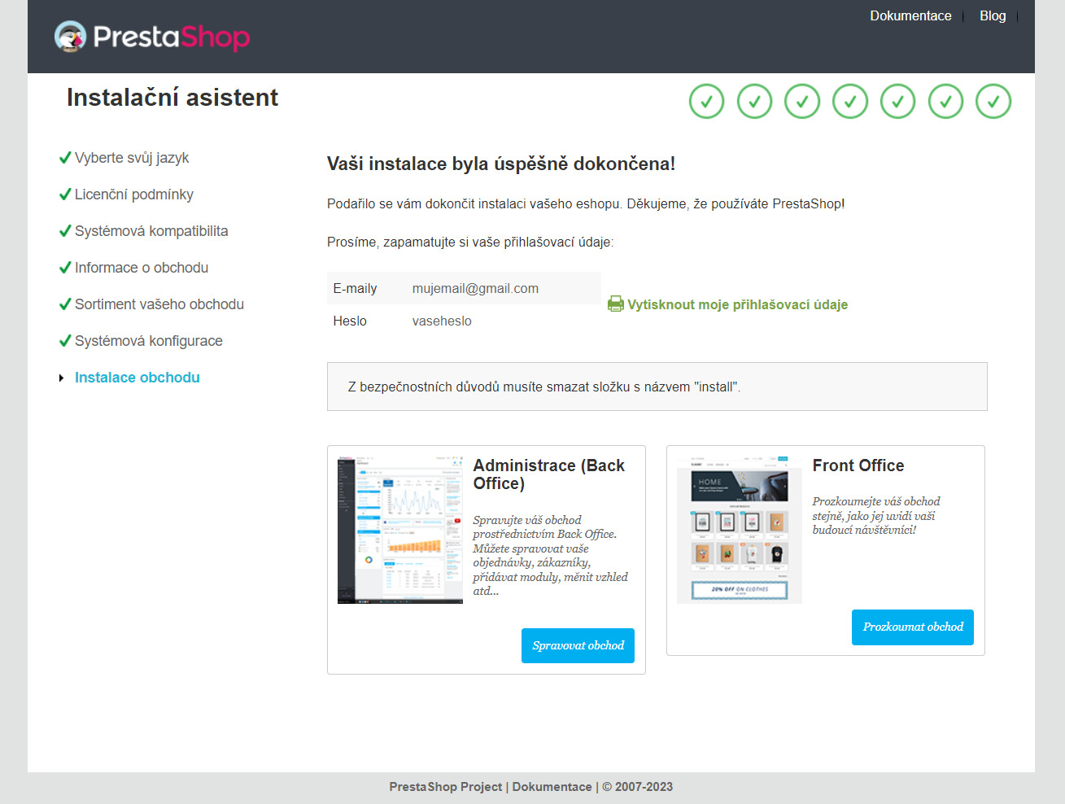Screen dimensions: 1065x804
Task: Open 'PrestaShop Project' footer link
Action: [x=446, y=787]
